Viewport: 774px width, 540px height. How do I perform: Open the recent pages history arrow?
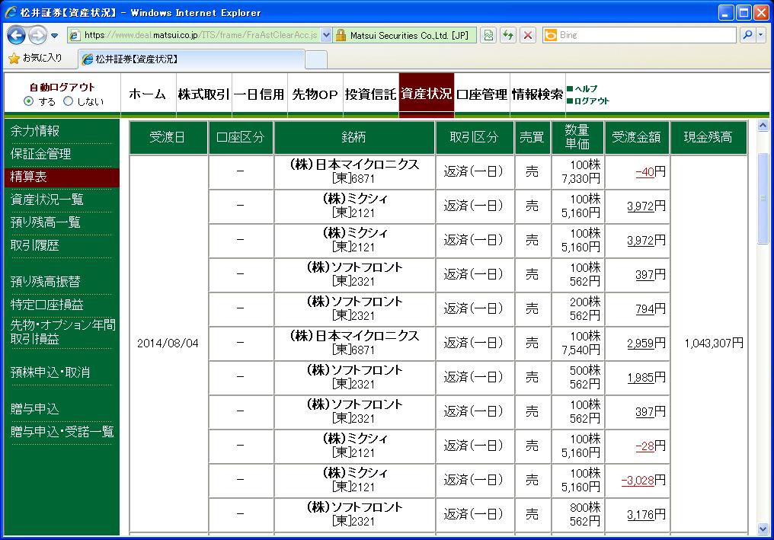point(54,36)
